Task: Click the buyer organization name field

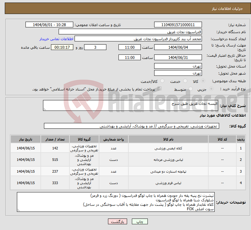Action: click(130, 32)
